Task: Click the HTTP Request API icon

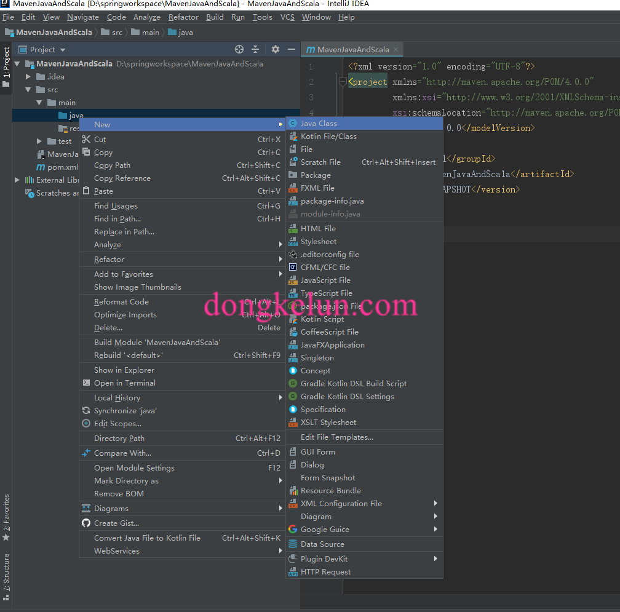Action: [293, 571]
